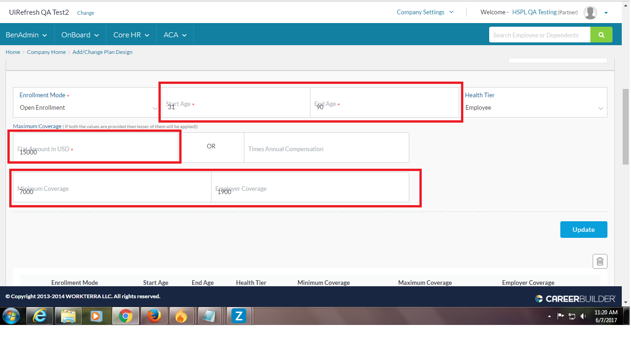Click the green search magnifier icon
Screen dimensions: 631x354
tap(601, 35)
